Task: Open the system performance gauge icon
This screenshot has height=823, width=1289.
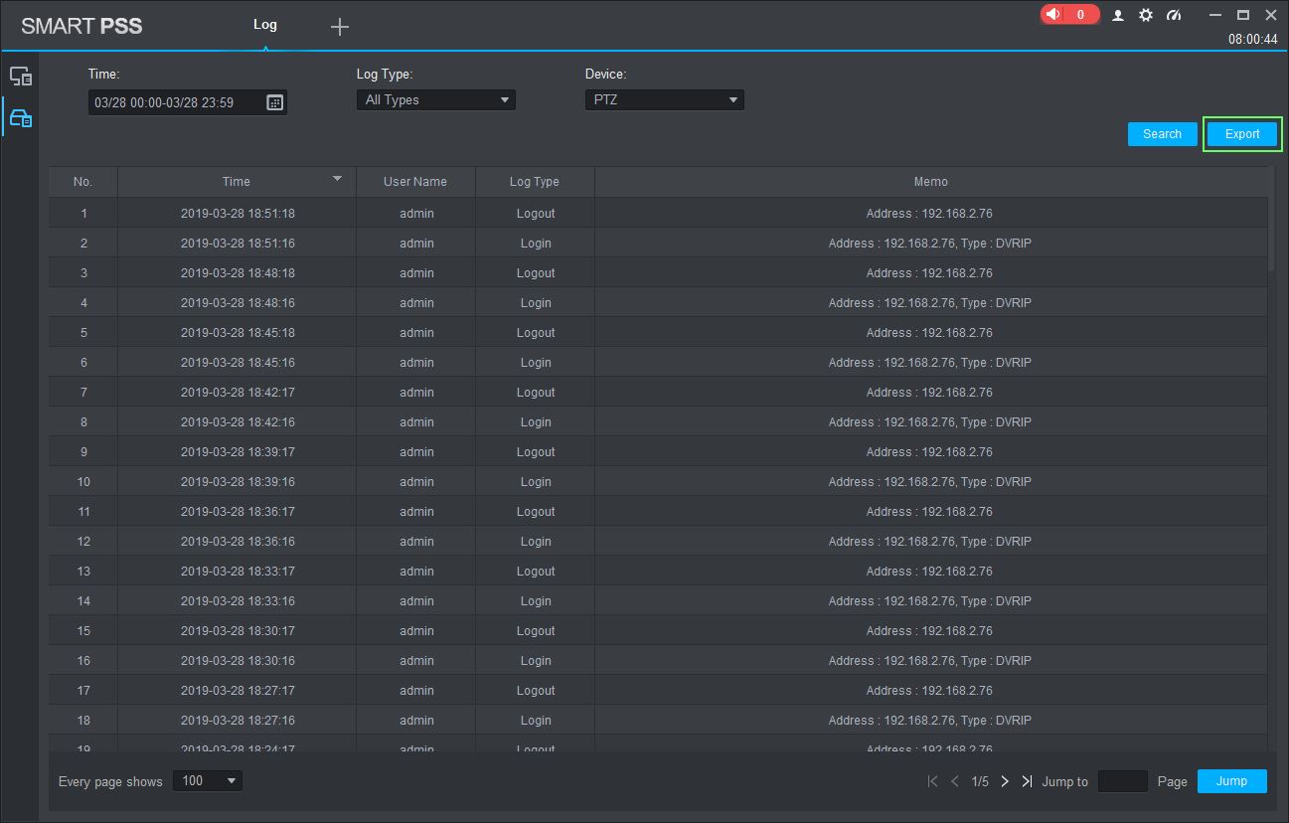Action: click(1174, 15)
